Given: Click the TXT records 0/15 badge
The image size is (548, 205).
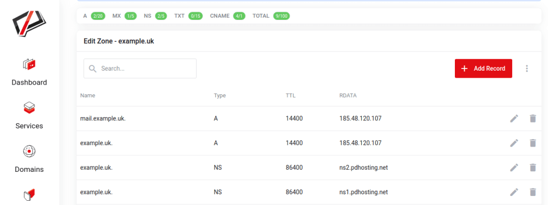Looking at the screenshot, I should point(195,16).
